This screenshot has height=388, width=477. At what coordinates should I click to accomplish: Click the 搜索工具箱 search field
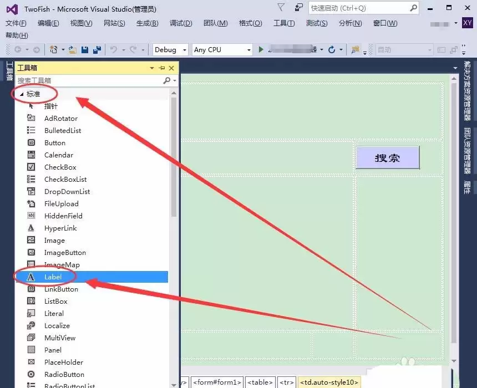[83, 80]
